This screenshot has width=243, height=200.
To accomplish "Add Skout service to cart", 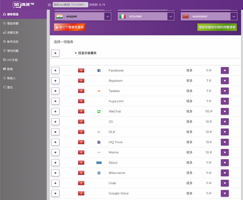I will pyautogui.click(x=224, y=163).
